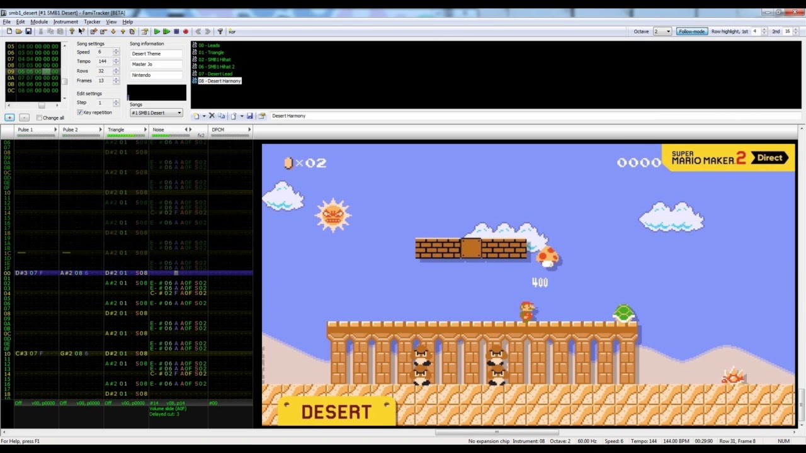This screenshot has width=806, height=453.
Task: Move frame down arrow icon
Action: coord(113,31)
